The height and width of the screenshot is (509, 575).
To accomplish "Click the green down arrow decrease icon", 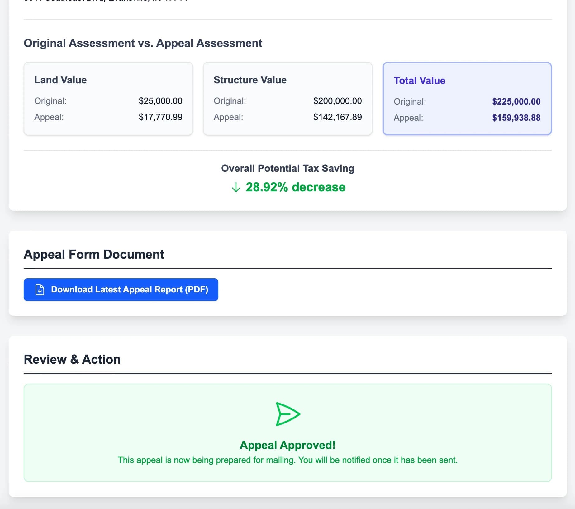I will 236,187.
